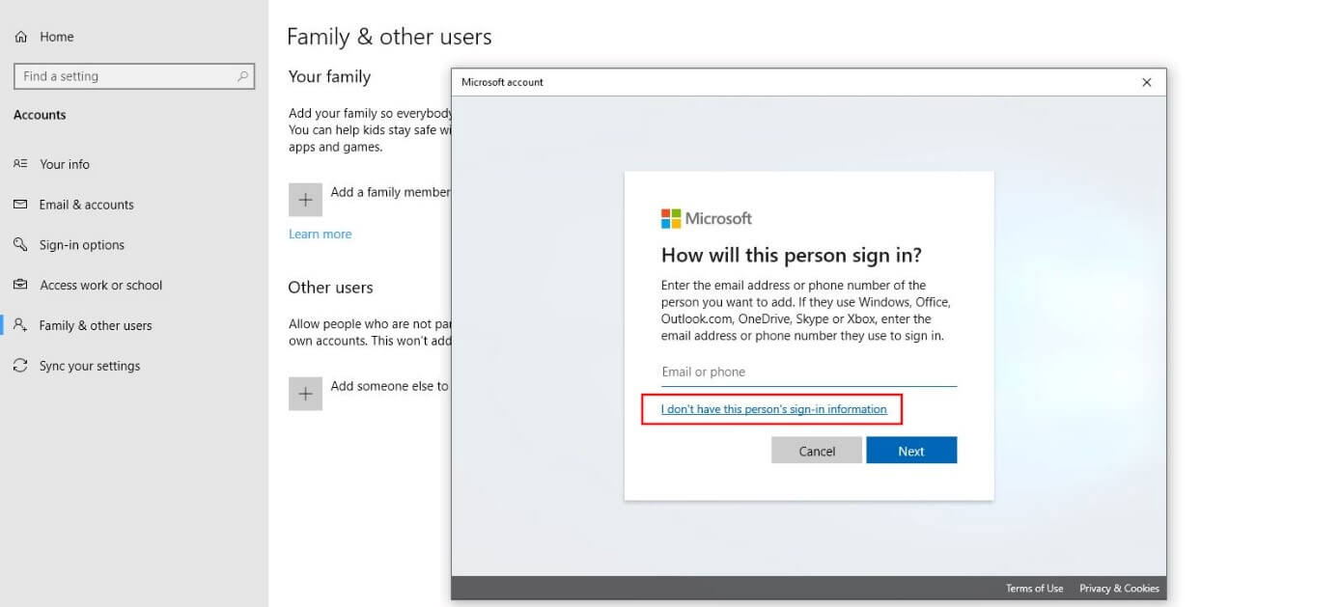Click the Your family heading
Viewport: 1340px width, 607px height.
(329, 77)
